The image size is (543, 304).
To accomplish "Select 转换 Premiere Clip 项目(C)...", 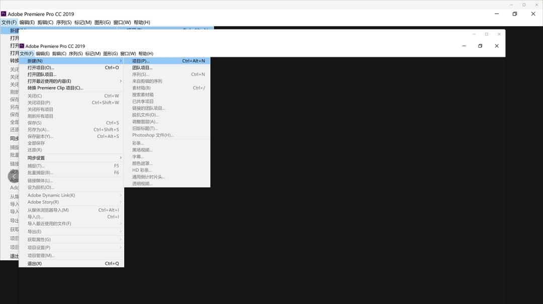I will pos(71,88).
